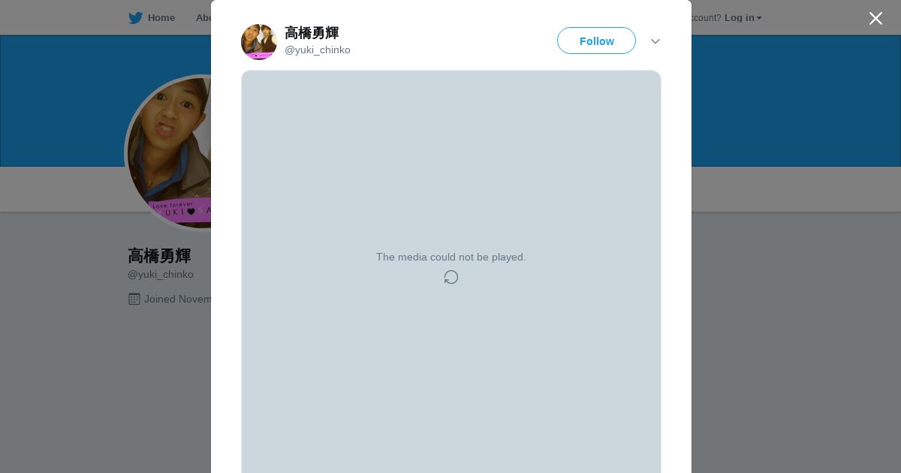Click the @yuki_chinko handle in the tweet header
Screen dimensions: 901x473
click(x=318, y=50)
